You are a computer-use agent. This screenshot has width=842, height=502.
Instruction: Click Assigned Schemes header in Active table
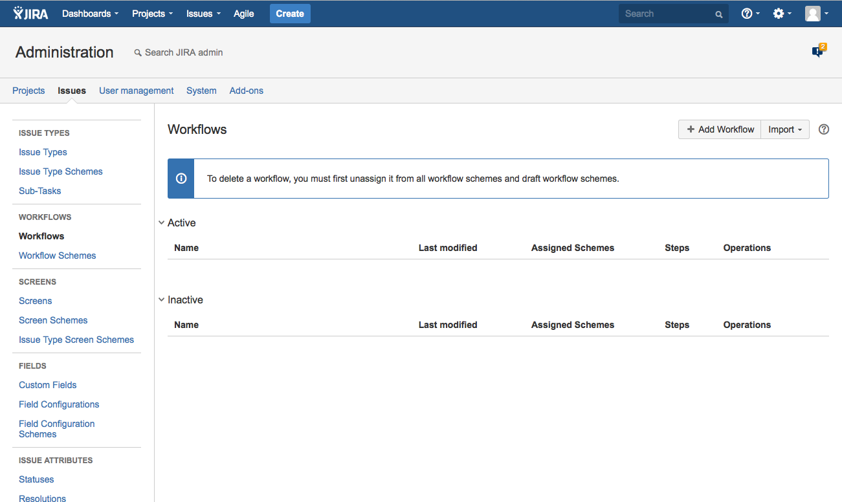(x=573, y=248)
